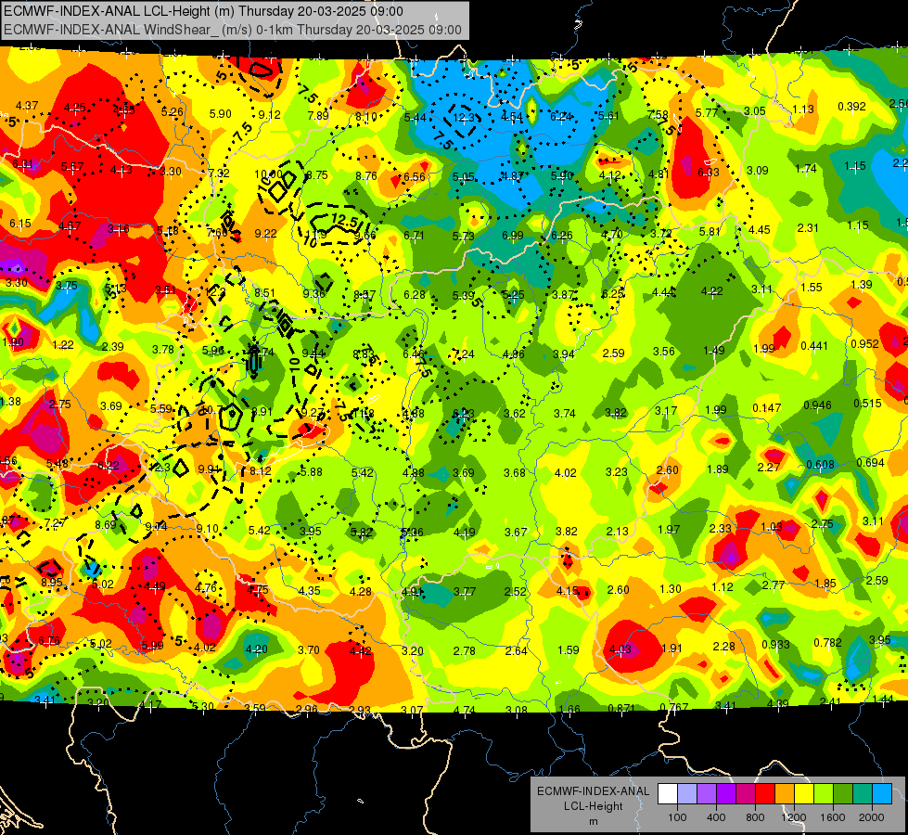Click the shear value '7.32'
Image resolution: width=908 pixels, height=835 pixels.
(219, 173)
